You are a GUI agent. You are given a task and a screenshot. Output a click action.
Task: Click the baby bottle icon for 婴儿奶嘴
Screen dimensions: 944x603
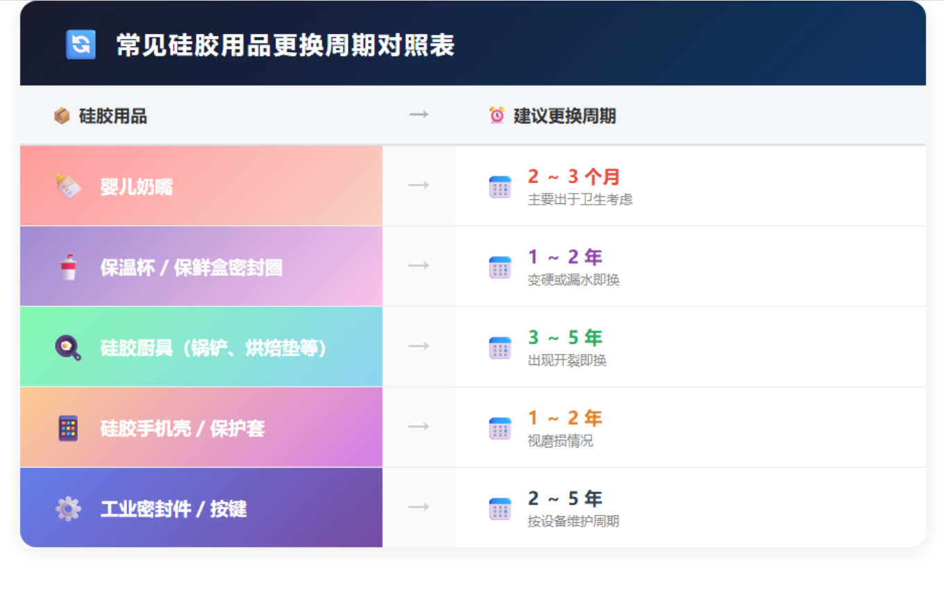click(68, 187)
